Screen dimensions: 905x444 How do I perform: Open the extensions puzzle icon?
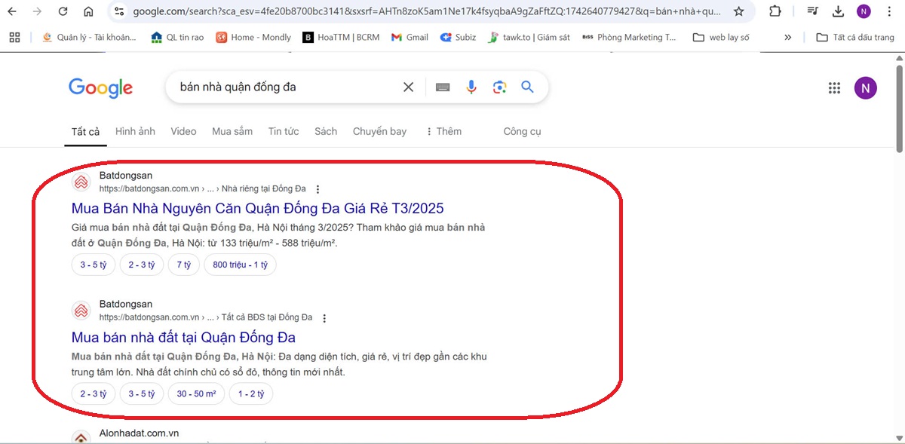tap(775, 11)
